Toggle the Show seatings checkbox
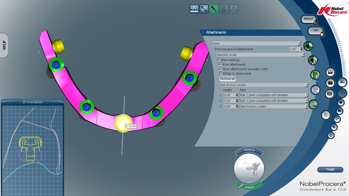This screenshot has height=196, width=349. tap(219, 60)
